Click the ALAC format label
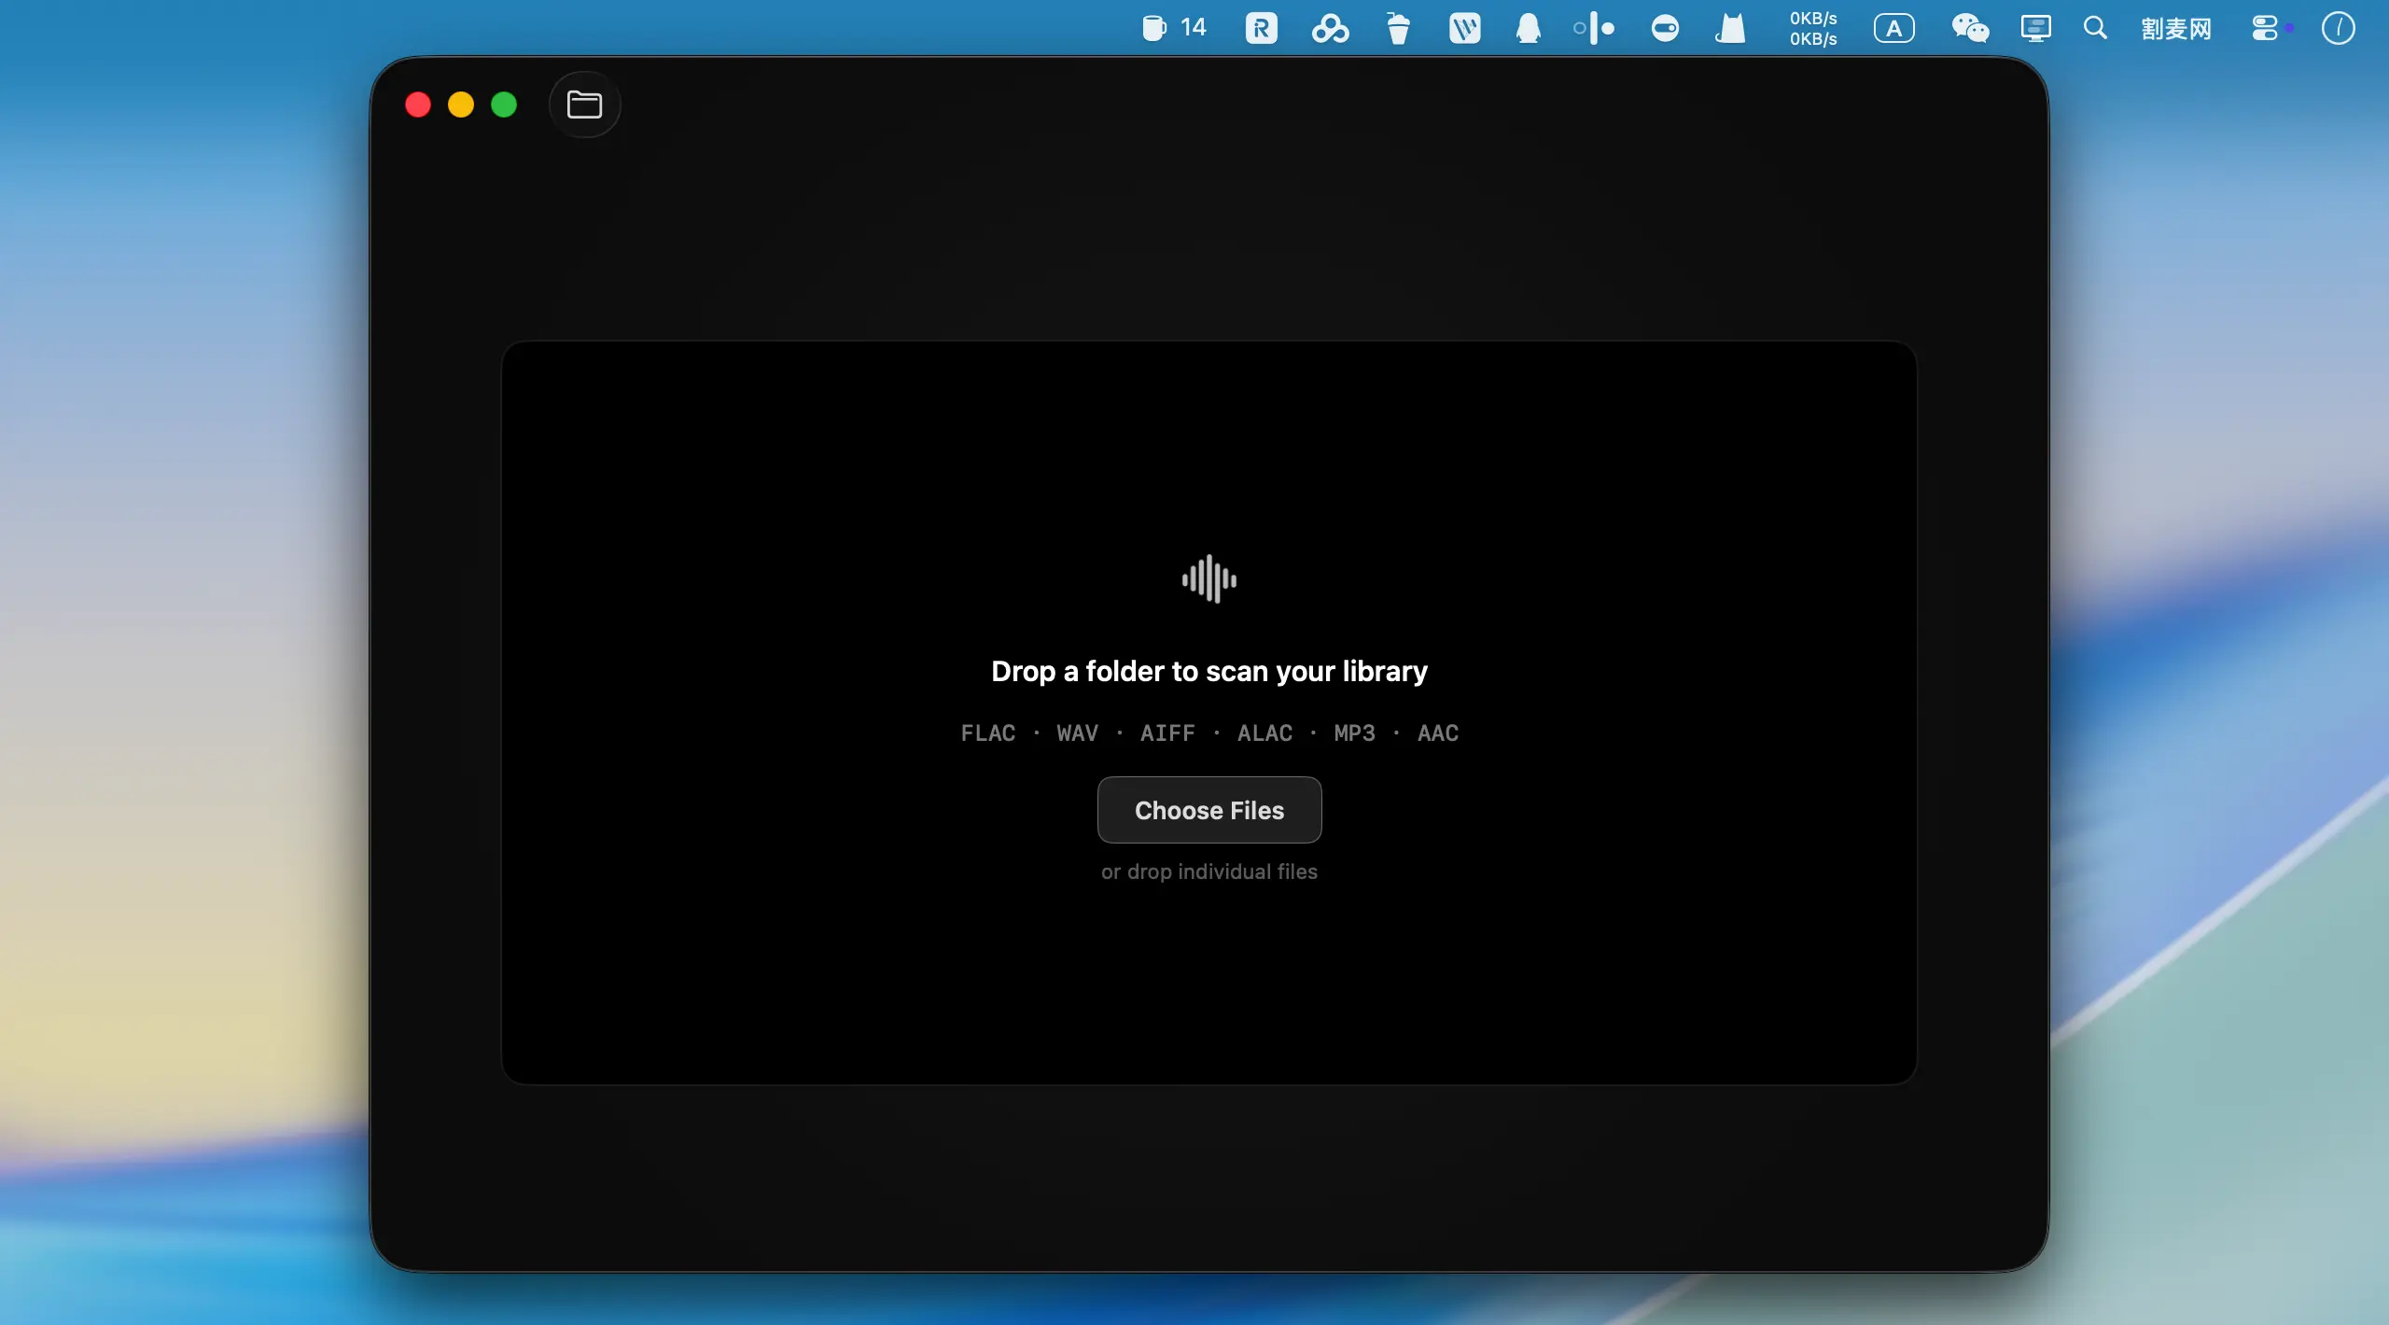Image resolution: width=2389 pixels, height=1325 pixels. tap(1264, 733)
